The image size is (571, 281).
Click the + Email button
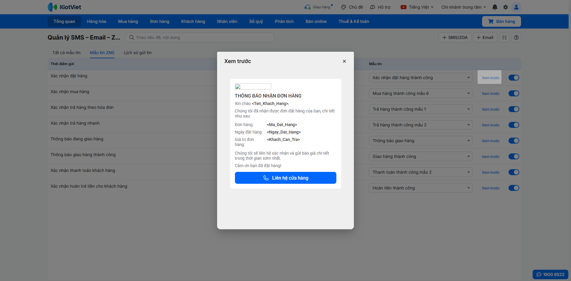pos(485,37)
